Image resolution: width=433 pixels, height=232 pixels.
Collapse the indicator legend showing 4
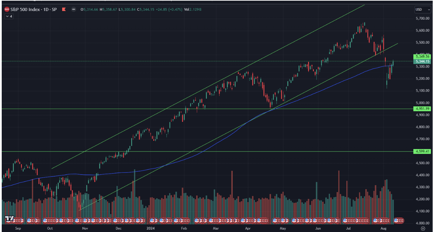click(x=9, y=16)
